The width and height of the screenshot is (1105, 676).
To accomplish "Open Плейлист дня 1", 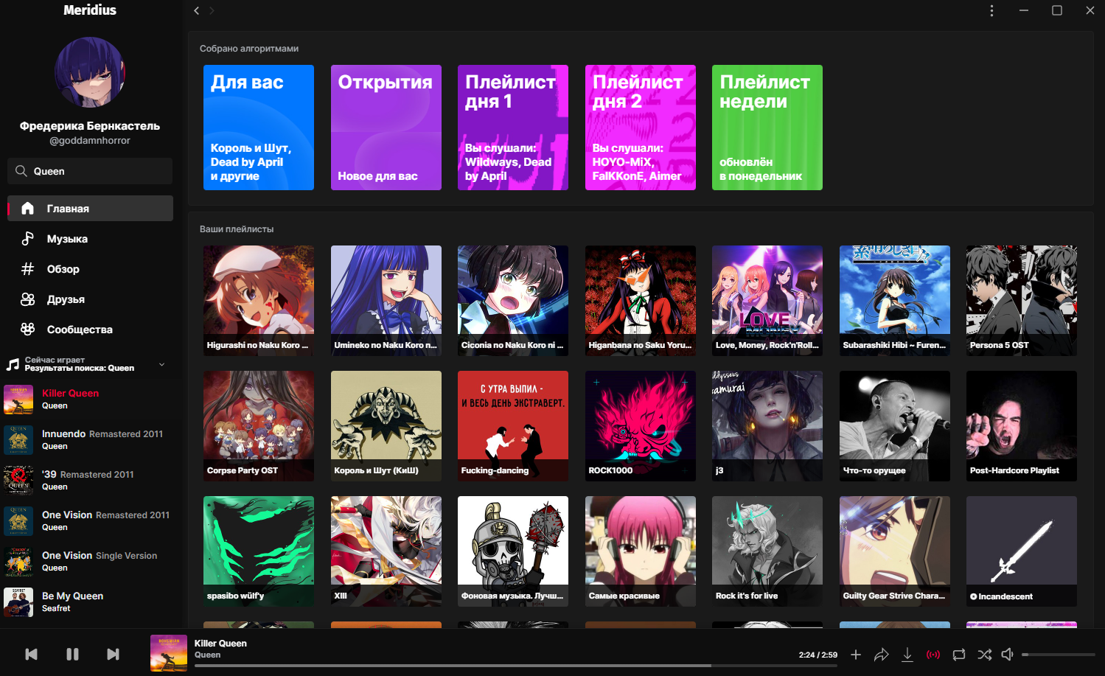I will (513, 128).
